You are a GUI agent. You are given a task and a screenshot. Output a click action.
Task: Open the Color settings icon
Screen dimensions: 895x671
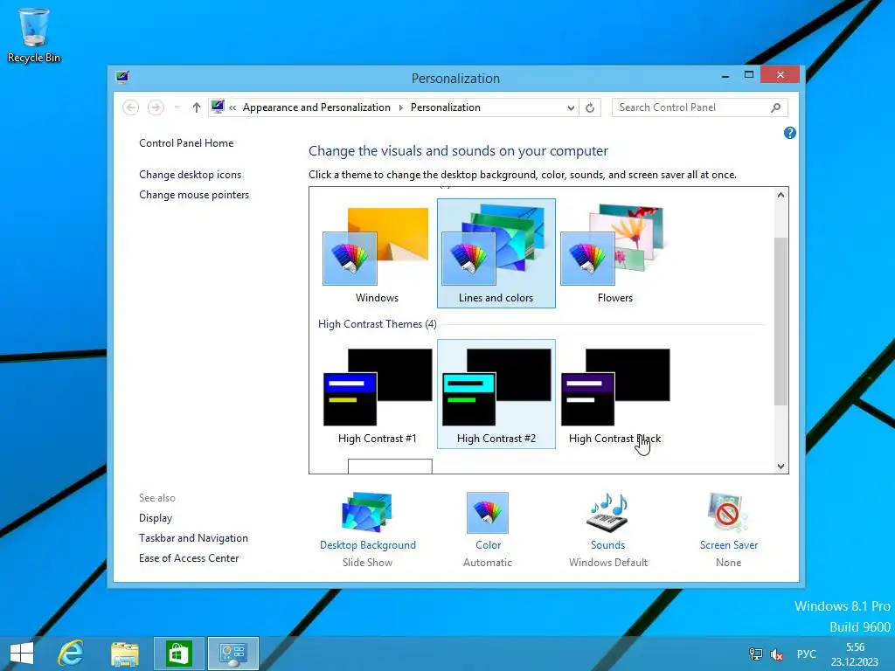click(x=488, y=512)
